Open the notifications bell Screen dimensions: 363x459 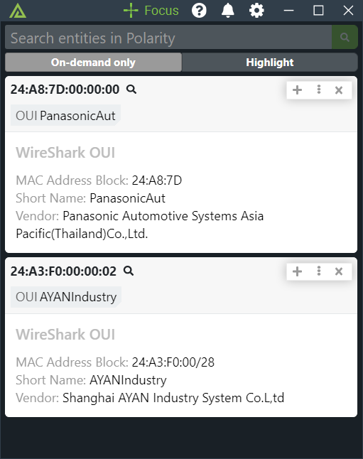pyautogui.click(x=228, y=11)
